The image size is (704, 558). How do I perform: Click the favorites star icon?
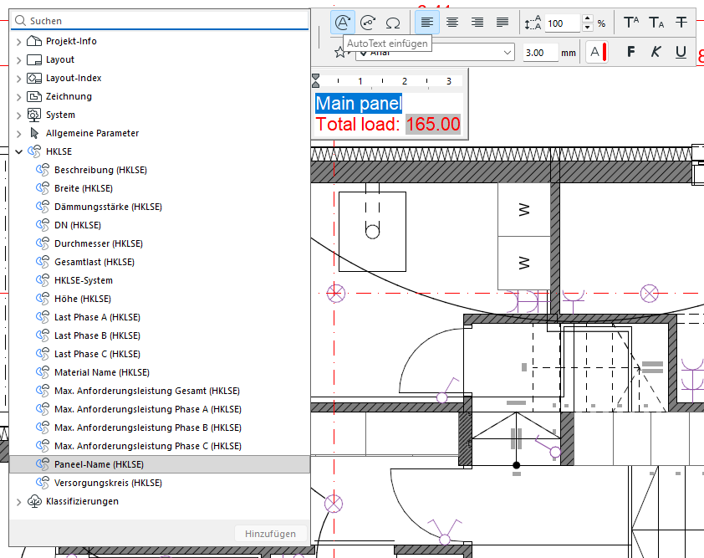[340, 53]
